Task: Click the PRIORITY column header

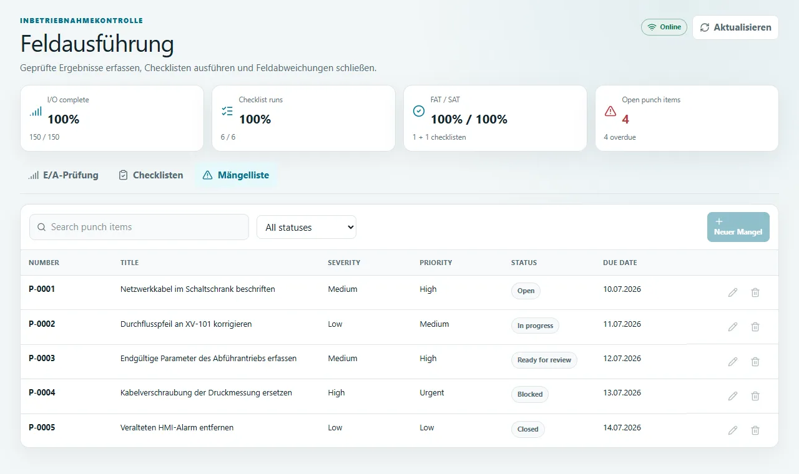Action: click(436, 263)
